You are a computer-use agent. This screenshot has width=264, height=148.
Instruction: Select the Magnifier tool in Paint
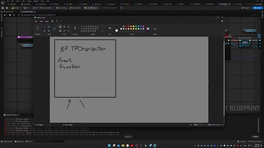pos(68,31)
